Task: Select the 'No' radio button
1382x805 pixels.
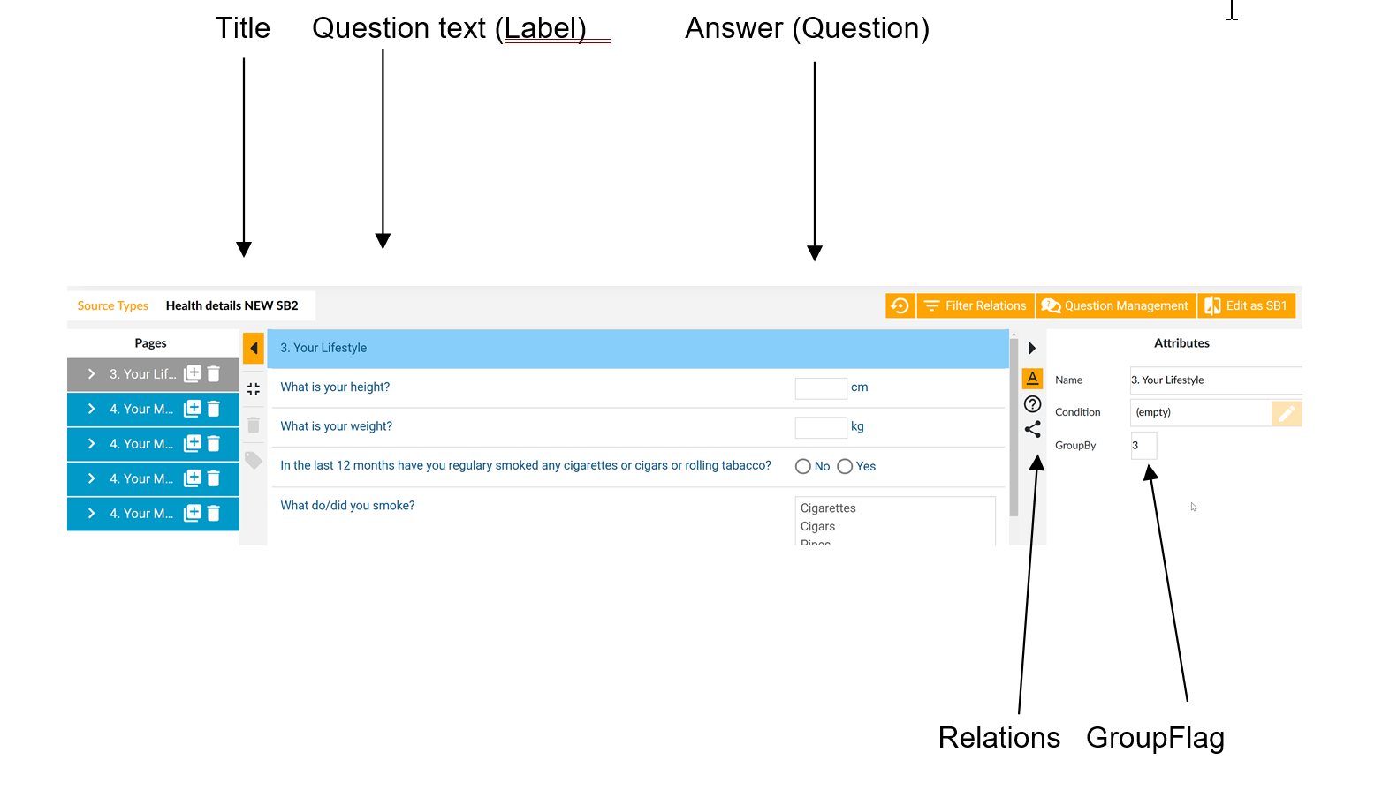Action: pyautogui.click(x=803, y=466)
